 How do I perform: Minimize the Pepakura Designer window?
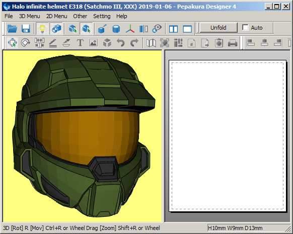(x=268, y=7)
